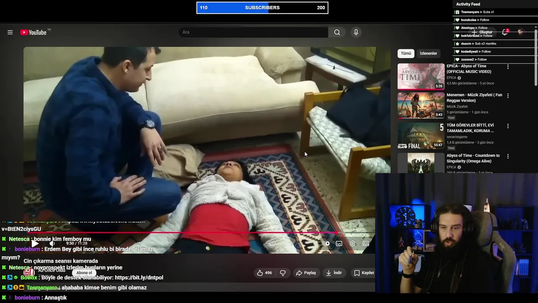
Task: Open options for Menemen Müzik Ziyafeti video
Action: (508, 96)
